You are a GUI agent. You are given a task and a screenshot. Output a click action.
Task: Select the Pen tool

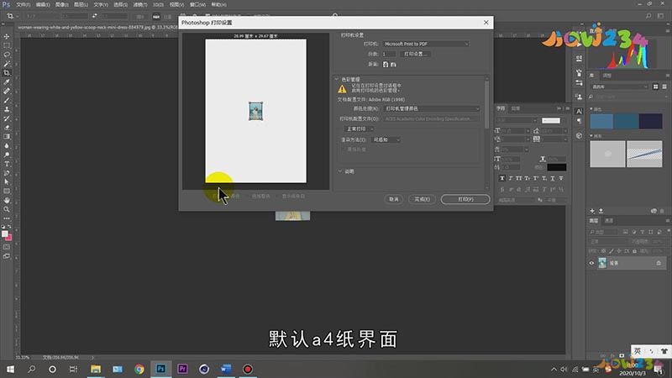(7, 173)
